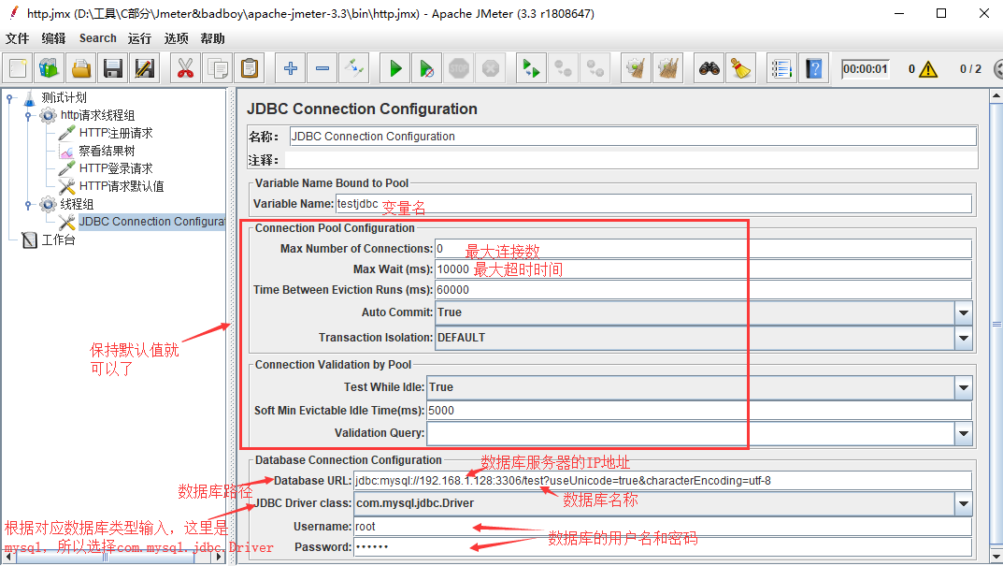This screenshot has height=566, width=1003.
Task: Select HTTP登录请求 in the tree
Action: 116,168
